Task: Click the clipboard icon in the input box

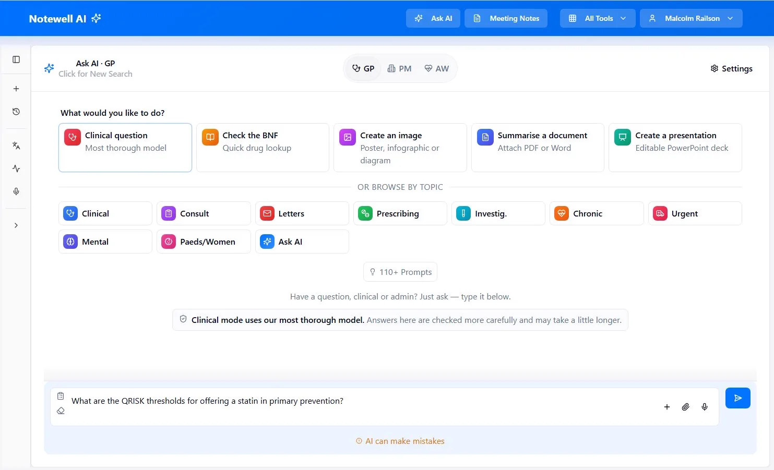Action: 61,396
